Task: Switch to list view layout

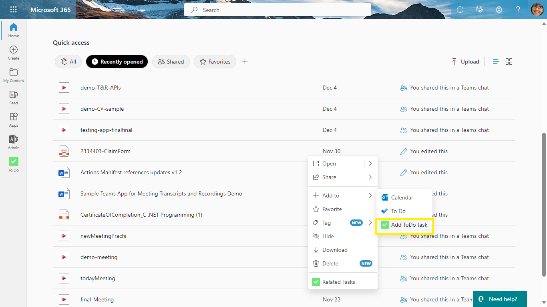Action: [x=496, y=62]
